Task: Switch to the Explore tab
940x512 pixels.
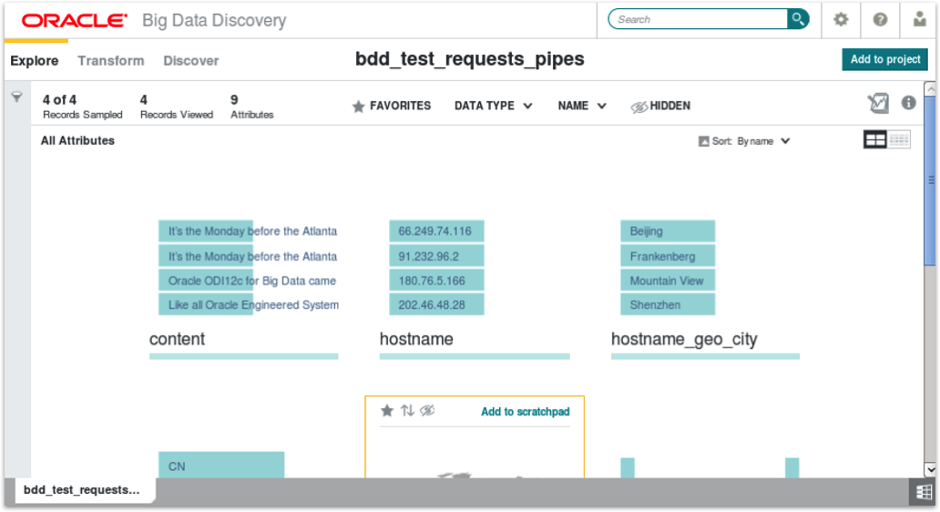Action: tap(35, 60)
